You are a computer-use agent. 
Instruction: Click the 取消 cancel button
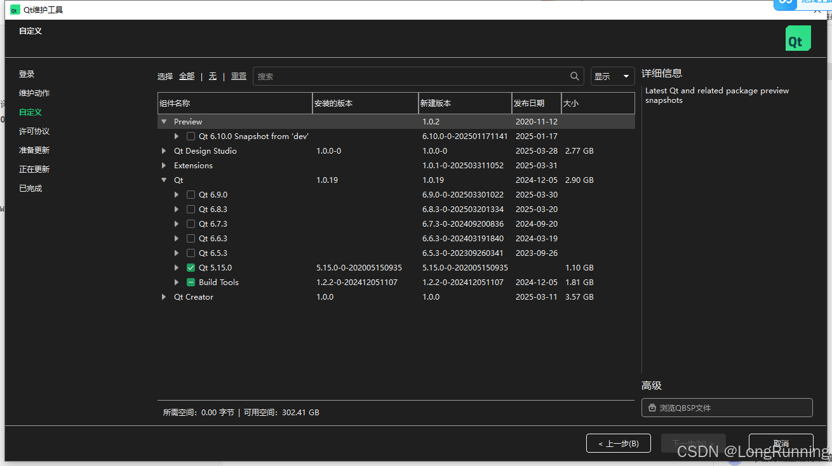coord(781,443)
